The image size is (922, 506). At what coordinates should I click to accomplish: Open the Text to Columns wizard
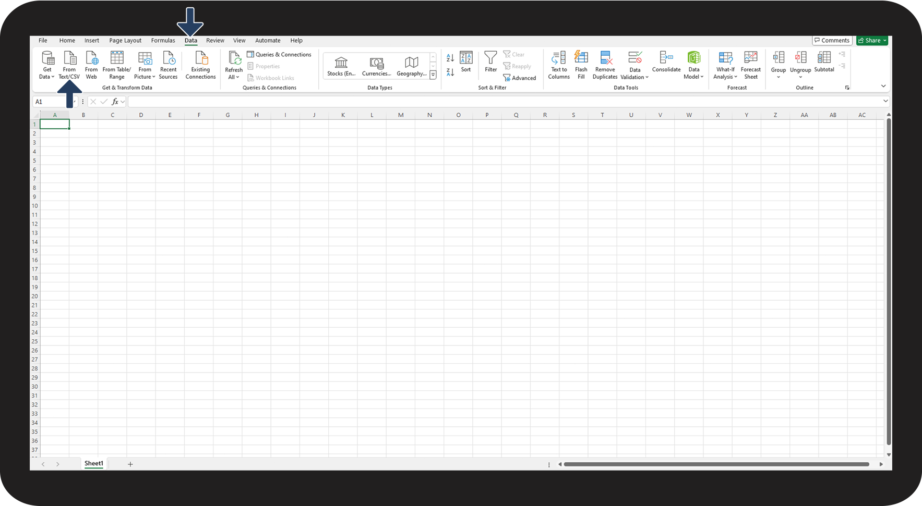pyautogui.click(x=559, y=58)
